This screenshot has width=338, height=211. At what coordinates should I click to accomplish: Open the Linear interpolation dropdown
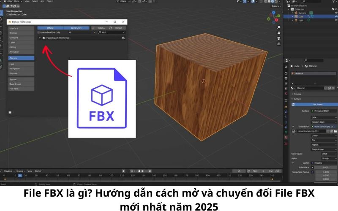(x=324, y=135)
